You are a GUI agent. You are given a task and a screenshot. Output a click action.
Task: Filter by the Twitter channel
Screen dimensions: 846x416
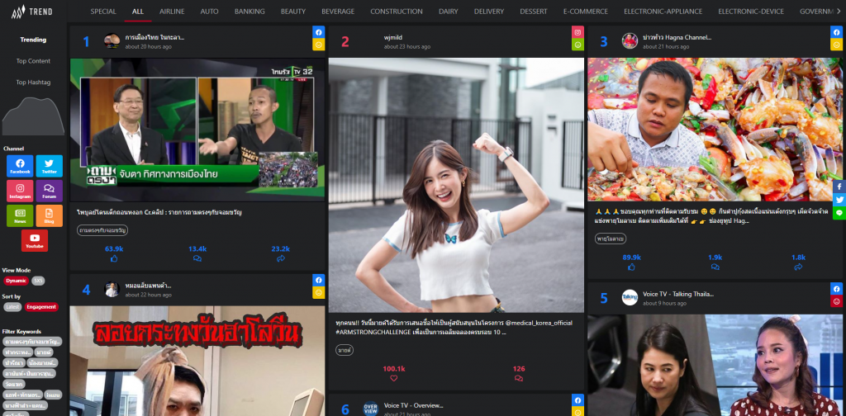[49, 166]
